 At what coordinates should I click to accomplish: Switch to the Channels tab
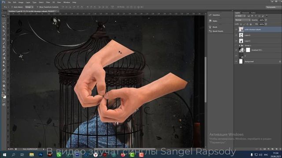tap(245, 13)
